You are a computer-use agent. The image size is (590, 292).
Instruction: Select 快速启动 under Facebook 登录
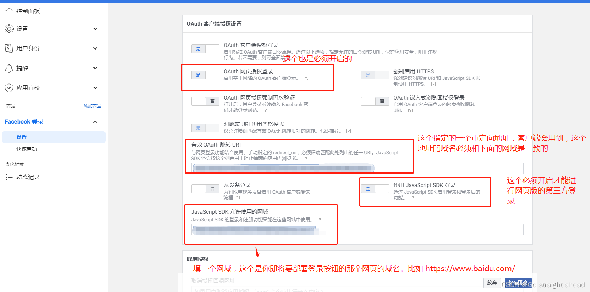27,149
